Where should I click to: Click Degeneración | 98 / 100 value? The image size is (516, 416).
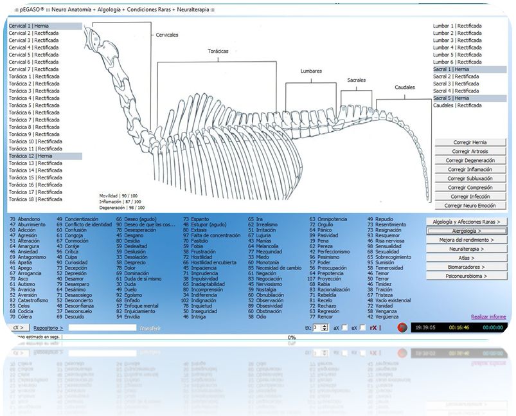coord(121,208)
